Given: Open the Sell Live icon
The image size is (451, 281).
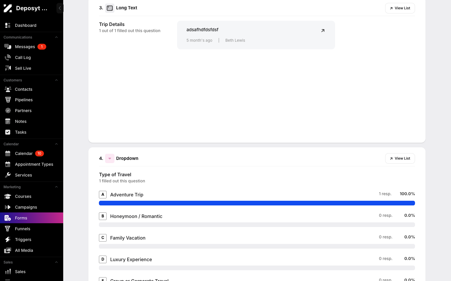Looking at the screenshot, I should click(x=8, y=68).
